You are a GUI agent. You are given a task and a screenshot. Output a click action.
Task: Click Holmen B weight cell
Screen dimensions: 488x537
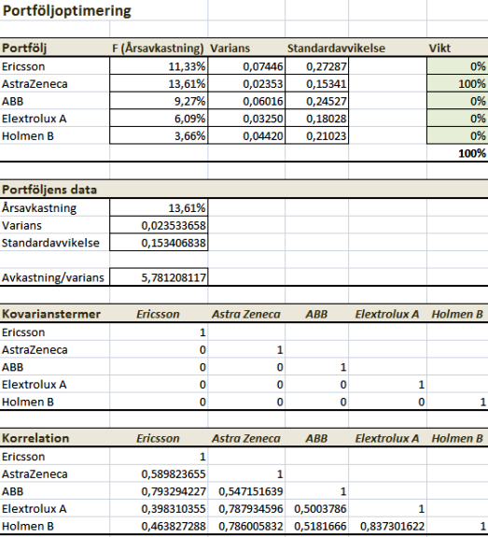tap(457, 136)
